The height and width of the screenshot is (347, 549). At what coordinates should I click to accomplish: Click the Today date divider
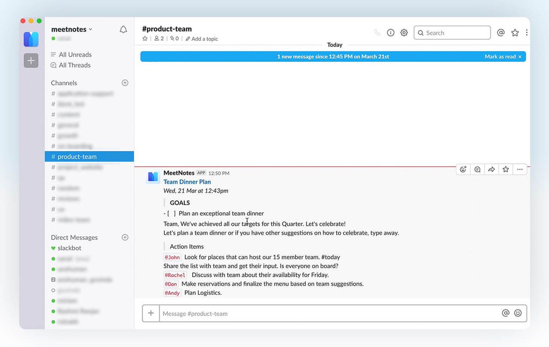(335, 45)
